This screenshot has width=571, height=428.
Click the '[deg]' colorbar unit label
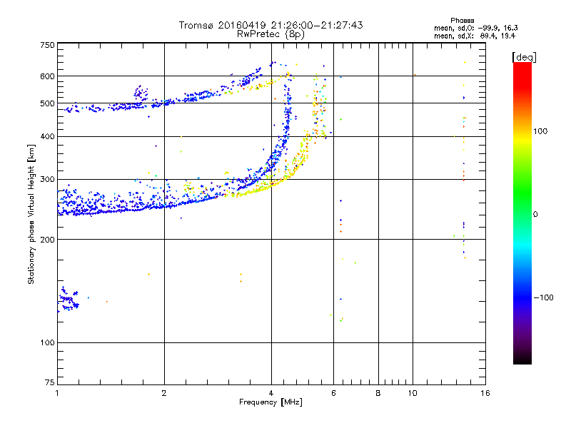(524, 57)
